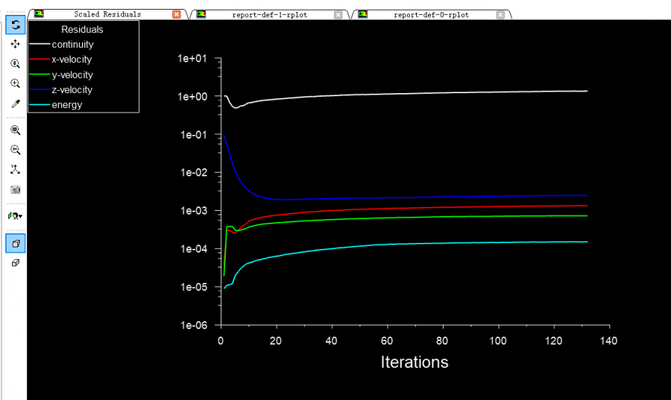Toggle the orthographic view cube button
Viewport: 671px width, 400px height.
point(15,263)
